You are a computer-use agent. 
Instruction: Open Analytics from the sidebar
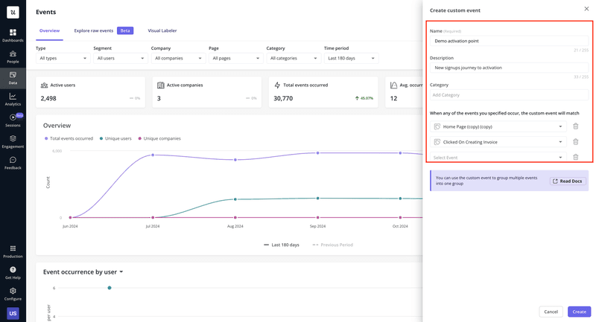point(13,100)
